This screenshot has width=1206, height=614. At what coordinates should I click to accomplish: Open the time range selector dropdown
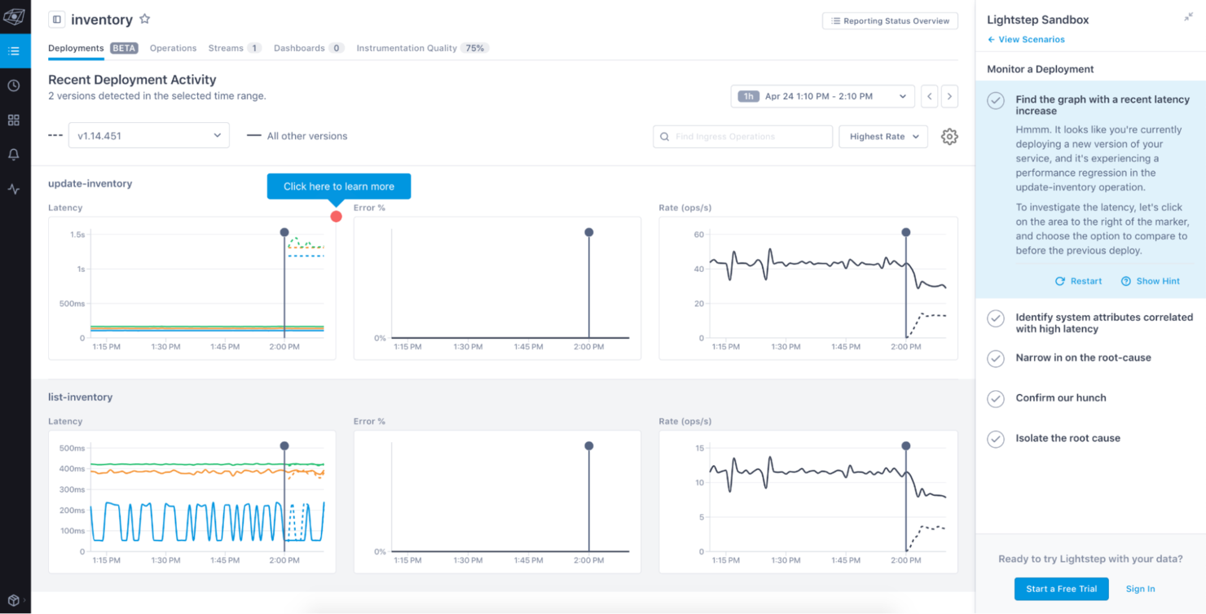click(821, 95)
